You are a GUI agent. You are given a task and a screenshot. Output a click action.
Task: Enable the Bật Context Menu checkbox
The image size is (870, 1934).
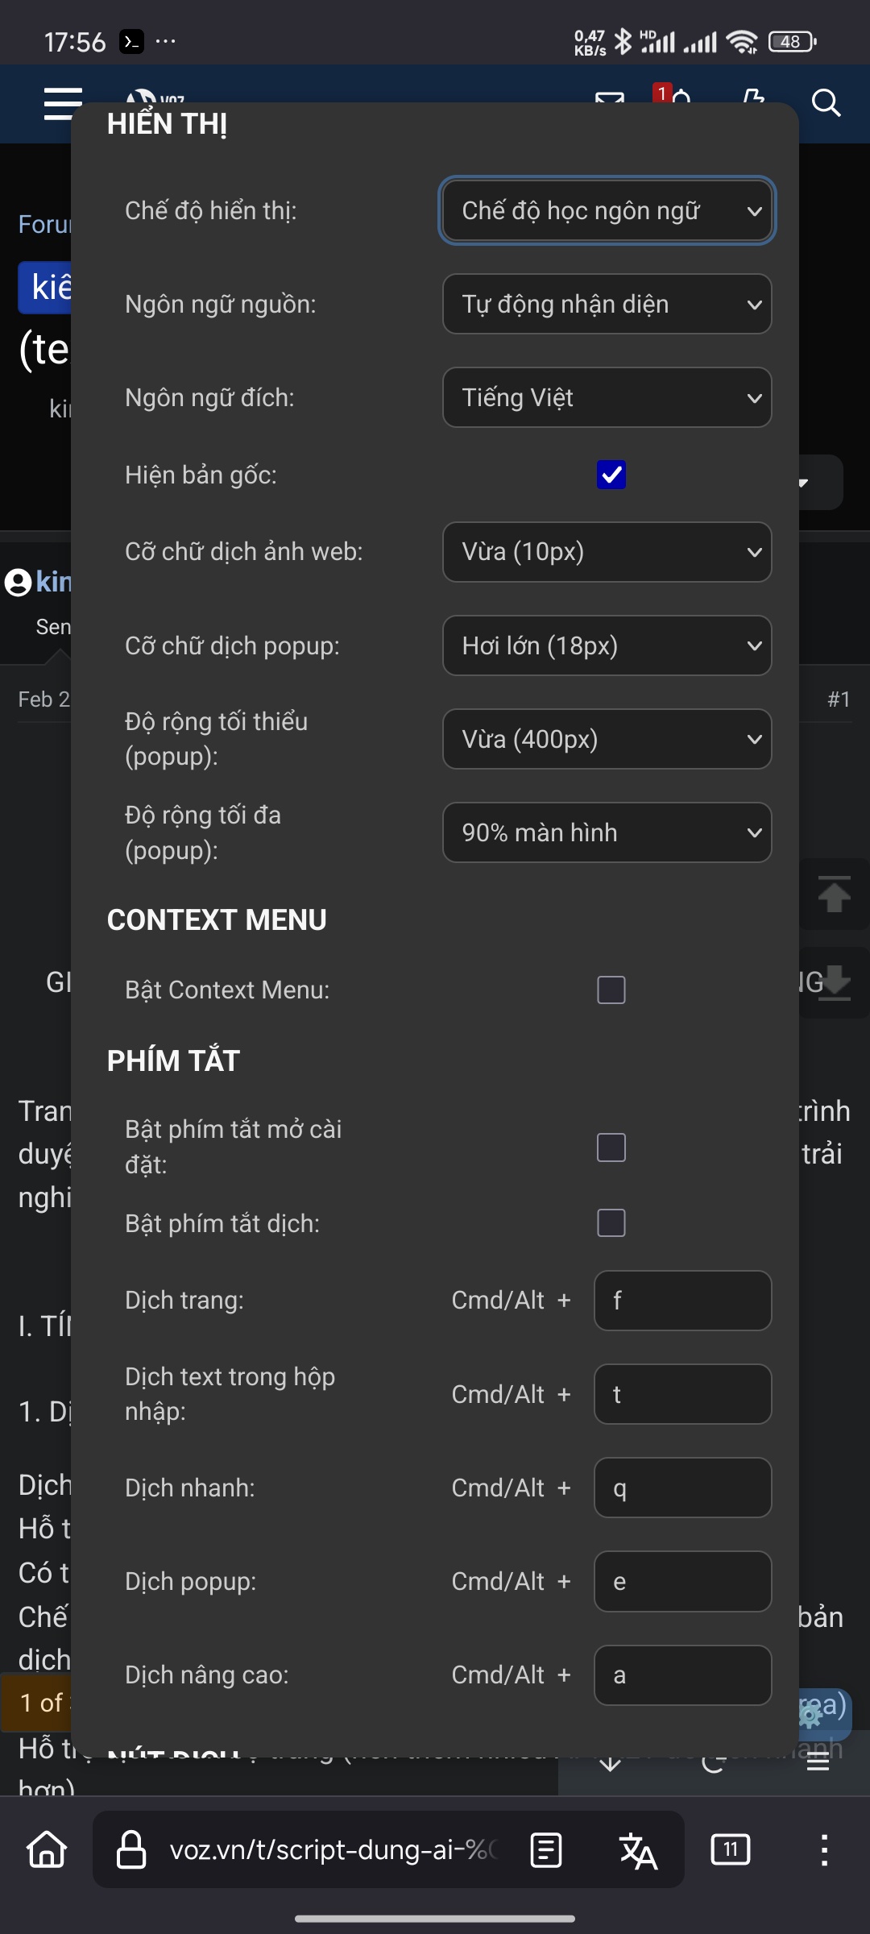611,990
